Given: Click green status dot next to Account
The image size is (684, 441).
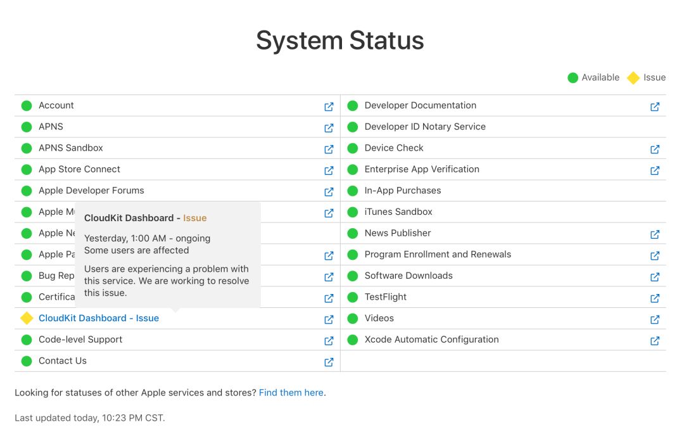Looking at the screenshot, I should [27, 106].
